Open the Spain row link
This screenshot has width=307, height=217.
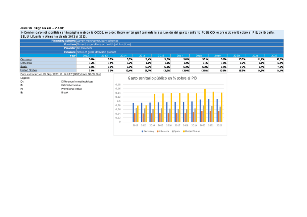click(24, 67)
